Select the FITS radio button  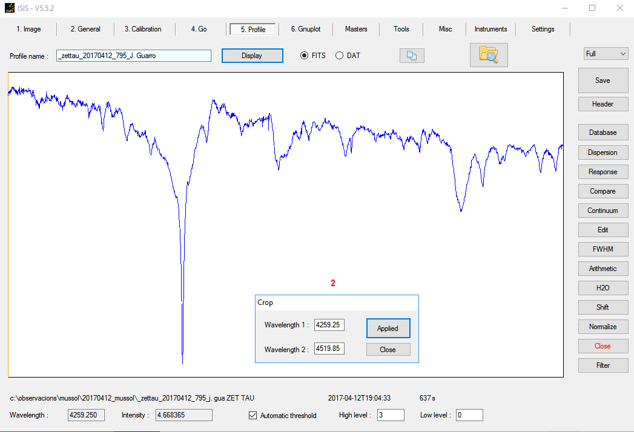pos(305,56)
